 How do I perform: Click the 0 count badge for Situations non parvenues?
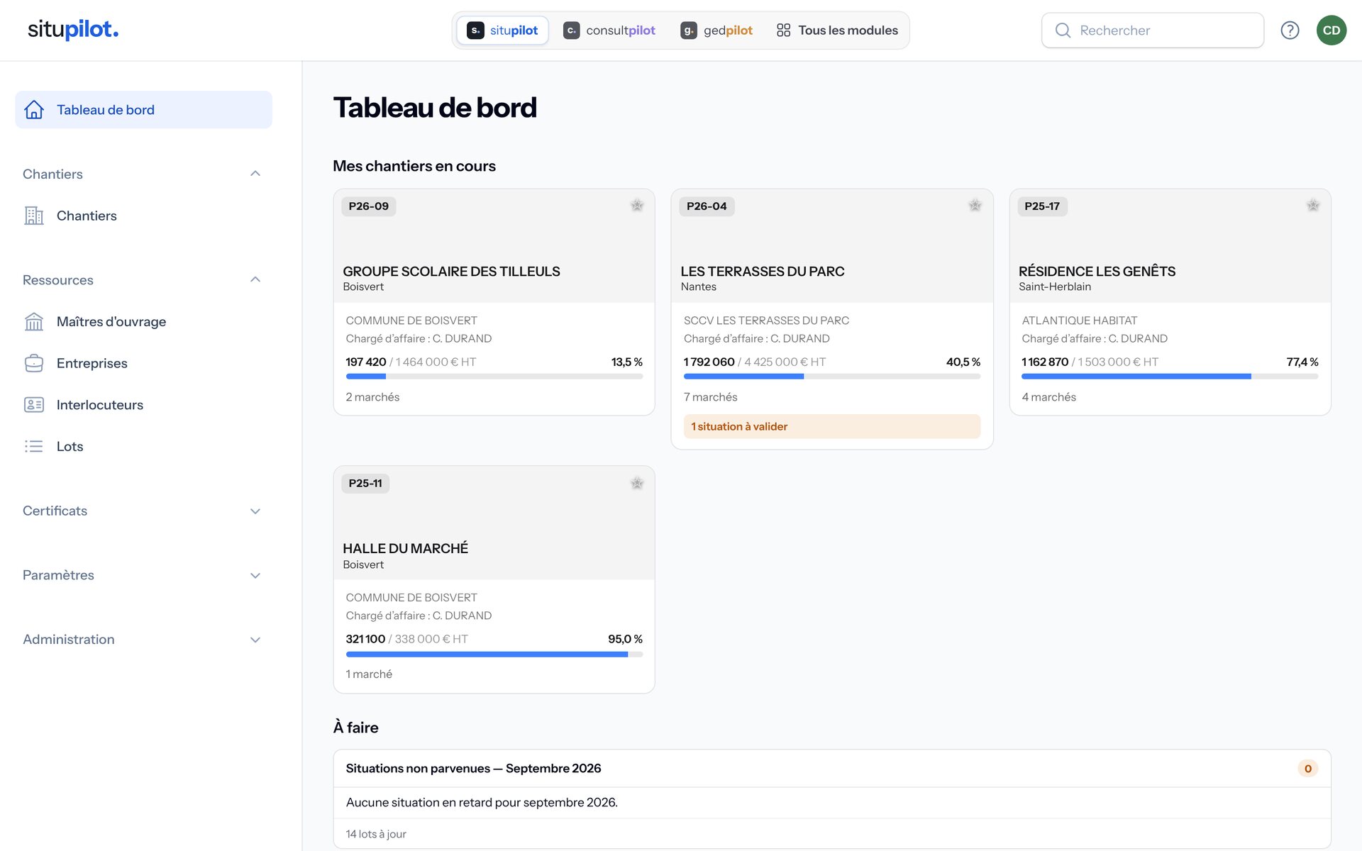(1308, 769)
